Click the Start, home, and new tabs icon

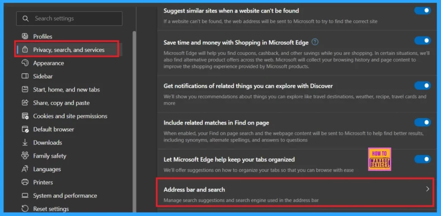(x=25, y=89)
